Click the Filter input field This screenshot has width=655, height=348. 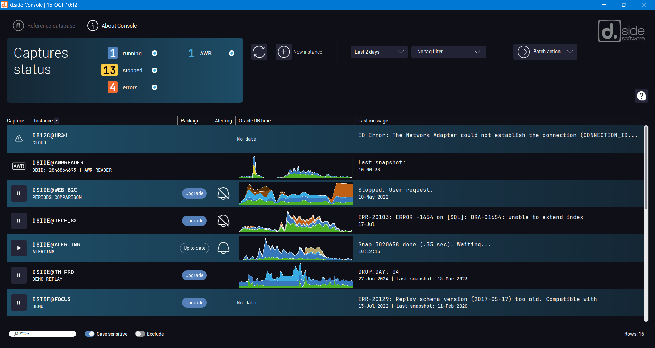43,334
